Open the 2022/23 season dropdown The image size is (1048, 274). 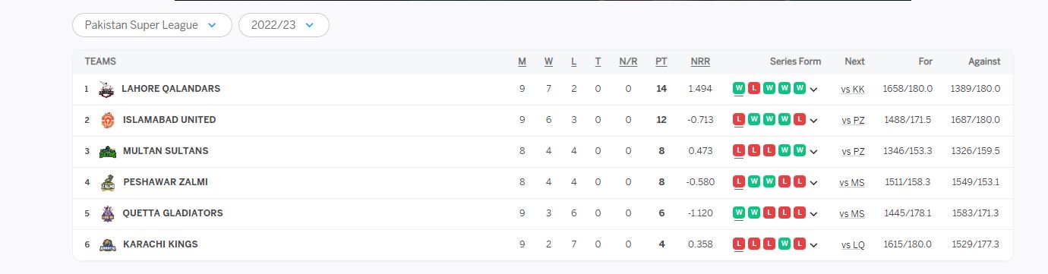284,25
